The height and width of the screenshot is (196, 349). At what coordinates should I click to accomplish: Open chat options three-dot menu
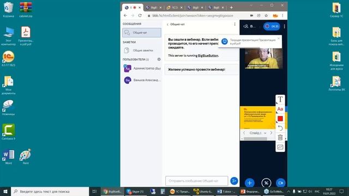coord(234,24)
